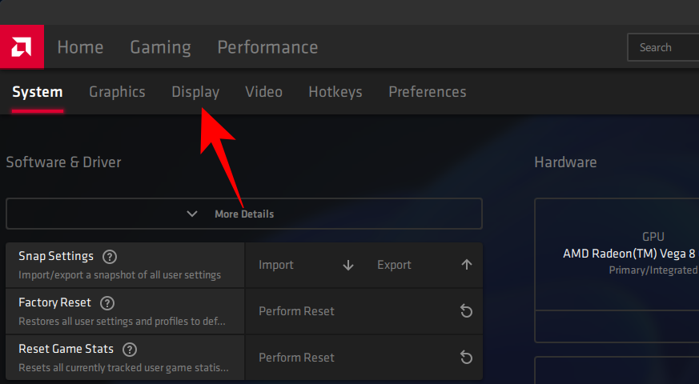Open the Video tab

coord(263,92)
